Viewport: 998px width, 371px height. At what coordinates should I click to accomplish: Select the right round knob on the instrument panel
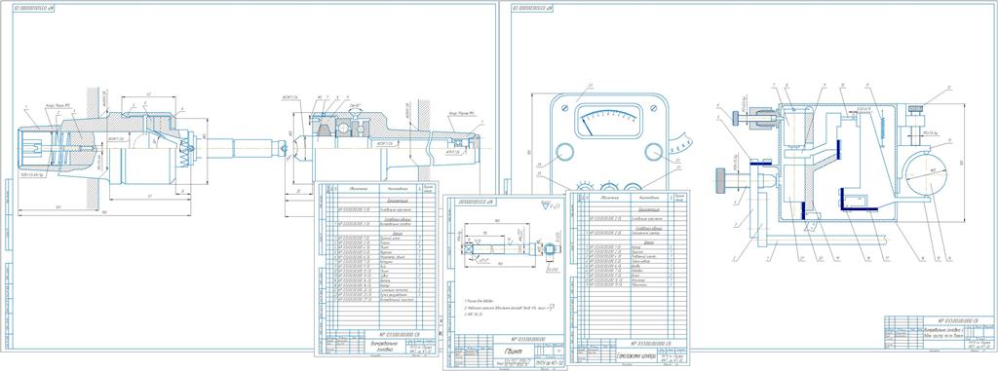(x=653, y=152)
